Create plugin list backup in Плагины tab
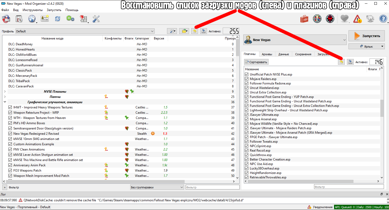Image resolution: width=389 pixels, height=210 pixels. [350, 62]
